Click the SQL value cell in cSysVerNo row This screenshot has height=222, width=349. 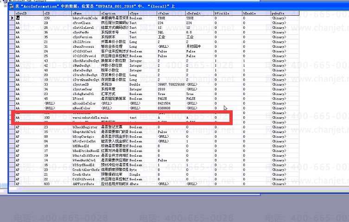(x=171, y=32)
